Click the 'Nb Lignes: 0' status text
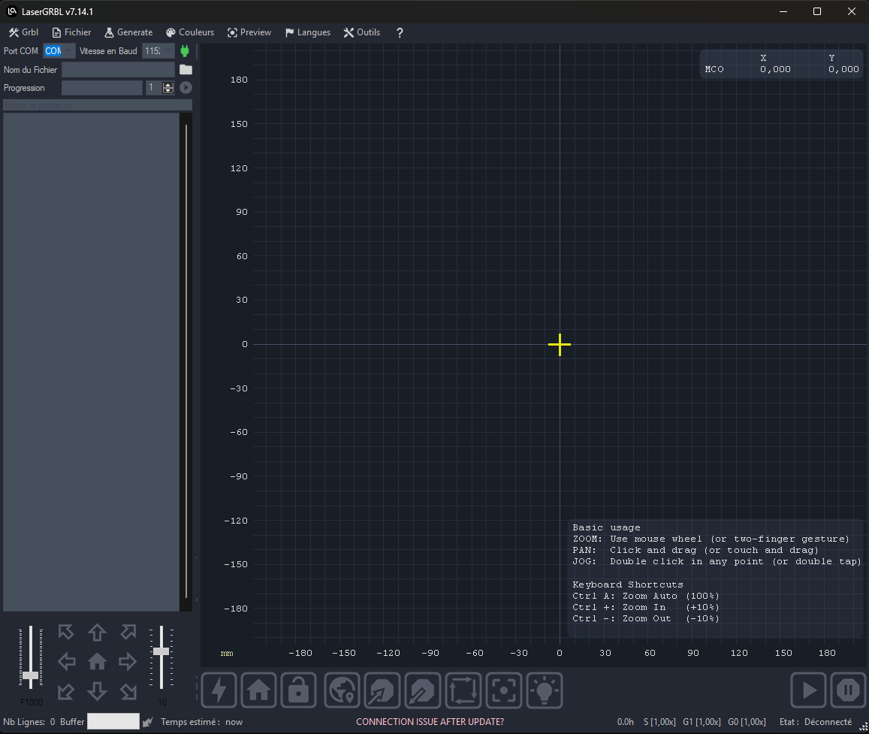 (29, 722)
